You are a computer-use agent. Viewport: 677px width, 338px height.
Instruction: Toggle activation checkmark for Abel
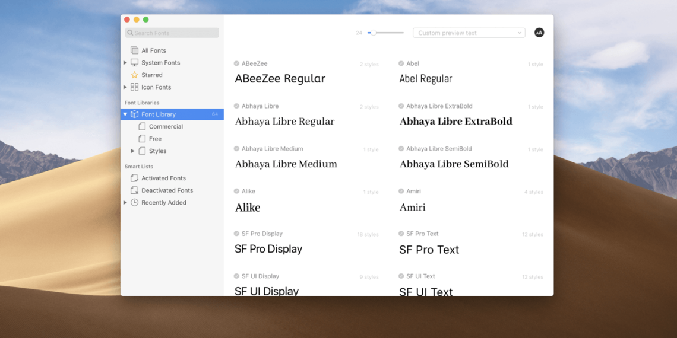(401, 63)
